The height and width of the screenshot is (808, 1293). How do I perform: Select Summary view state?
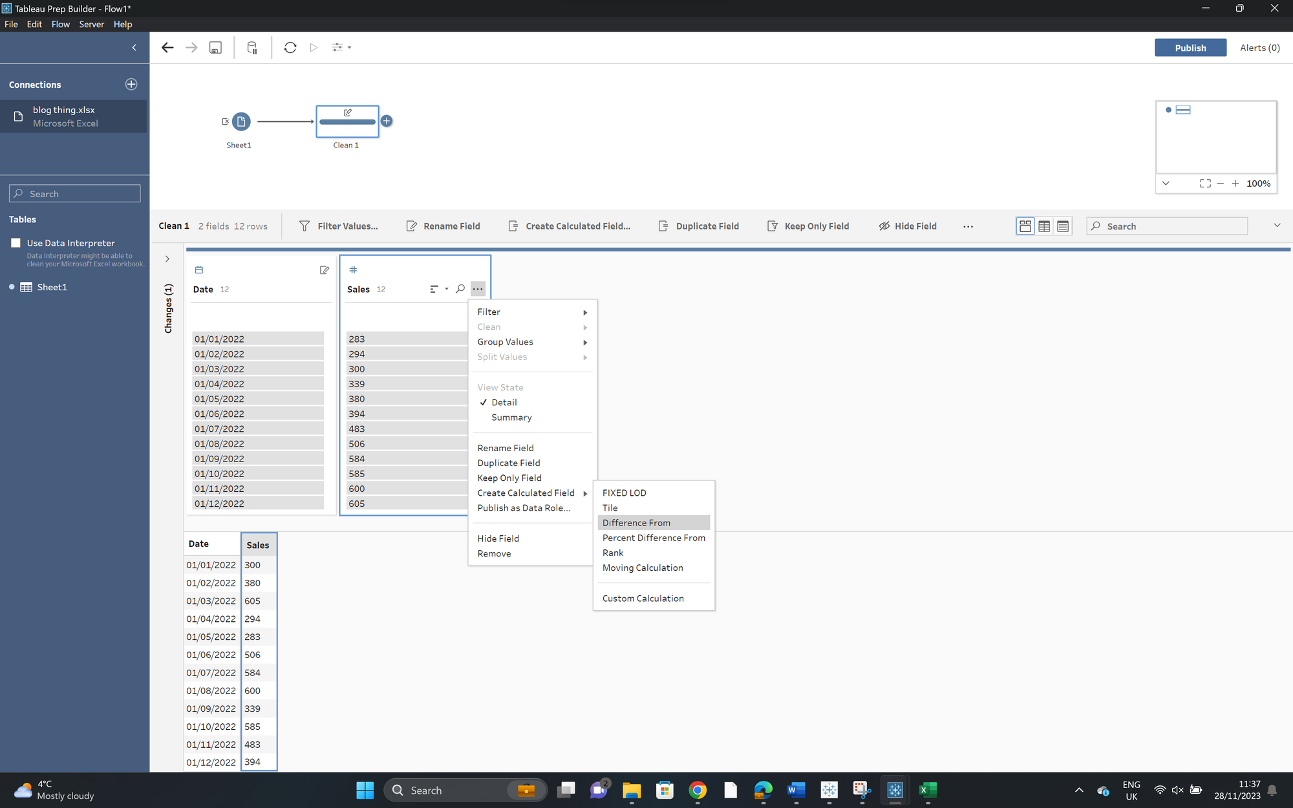coord(511,418)
